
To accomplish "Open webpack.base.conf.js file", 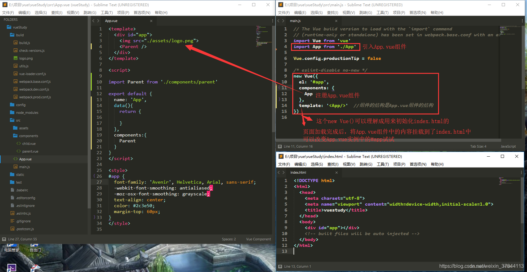I will [x=35, y=82].
